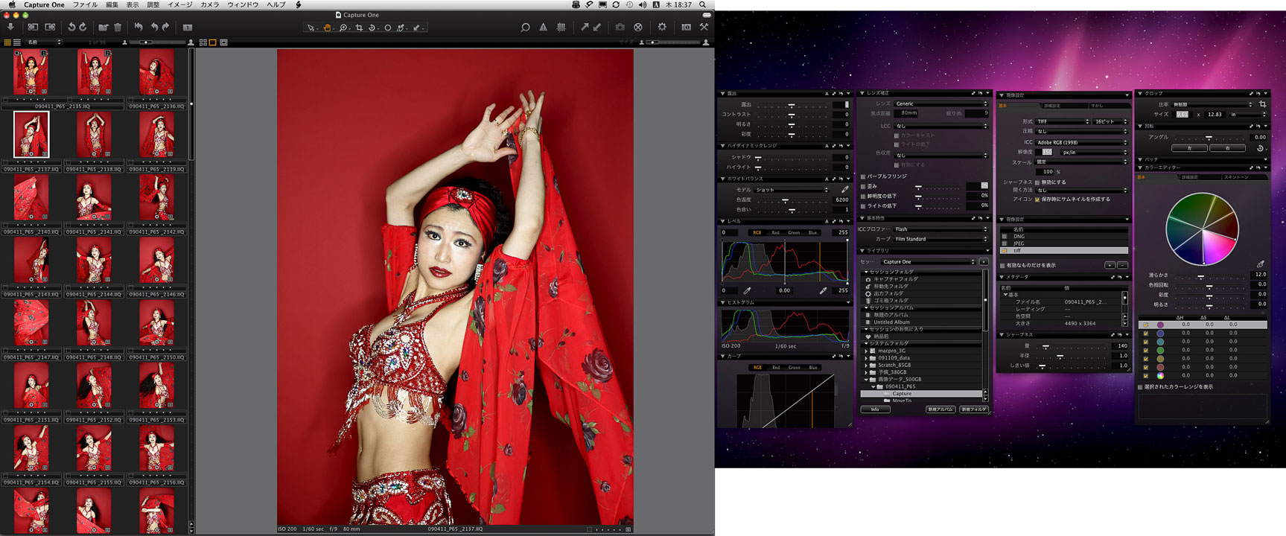This screenshot has width=1286, height=536.
Task: Select the Pan hand cursor tool
Action: point(327,28)
